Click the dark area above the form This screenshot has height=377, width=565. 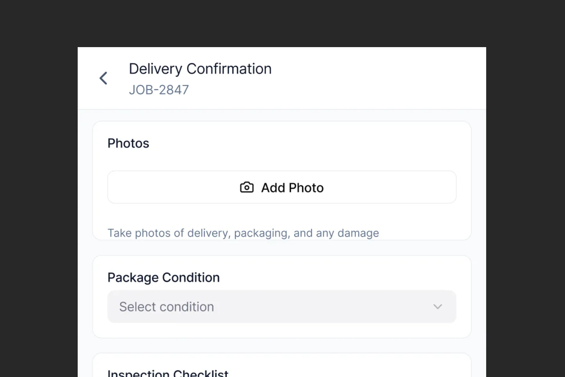point(282,23)
